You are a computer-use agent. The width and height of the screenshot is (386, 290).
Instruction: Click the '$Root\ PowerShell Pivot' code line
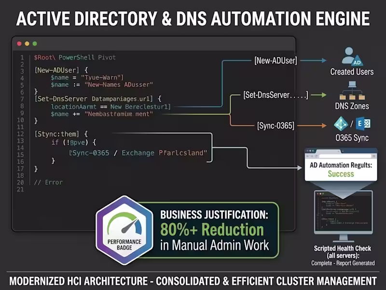pyautogui.click(x=75, y=58)
